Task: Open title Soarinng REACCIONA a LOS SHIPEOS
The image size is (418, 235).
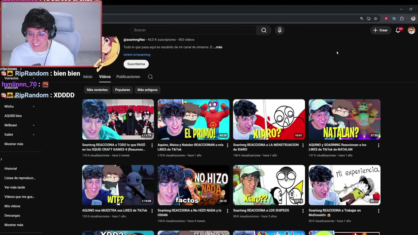Action: point(261,211)
